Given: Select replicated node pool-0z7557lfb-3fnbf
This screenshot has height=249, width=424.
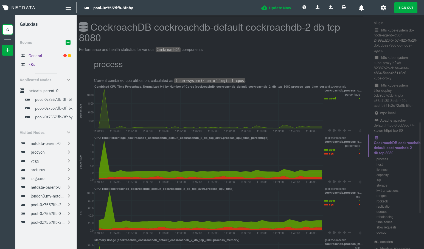Looking at the screenshot, I should pyautogui.click(x=54, y=99).
